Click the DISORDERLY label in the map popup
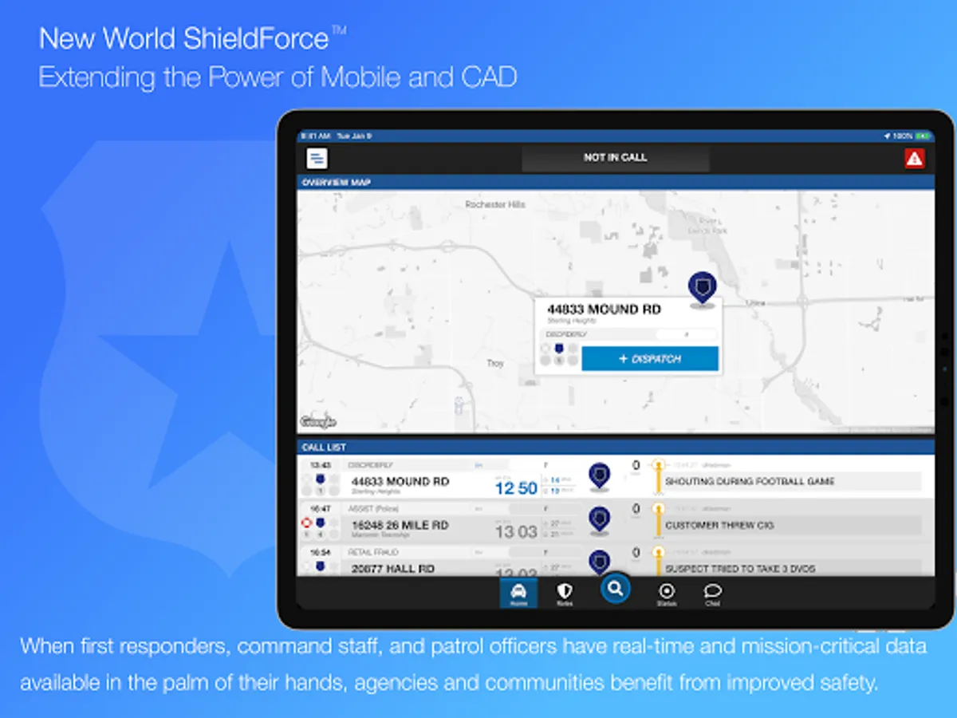Viewport: 957px width, 718px height. tap(567, 334)
